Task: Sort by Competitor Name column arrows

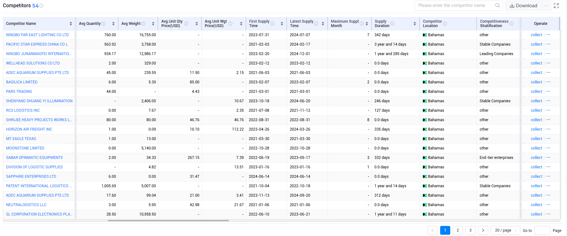Action: [71, 24]
